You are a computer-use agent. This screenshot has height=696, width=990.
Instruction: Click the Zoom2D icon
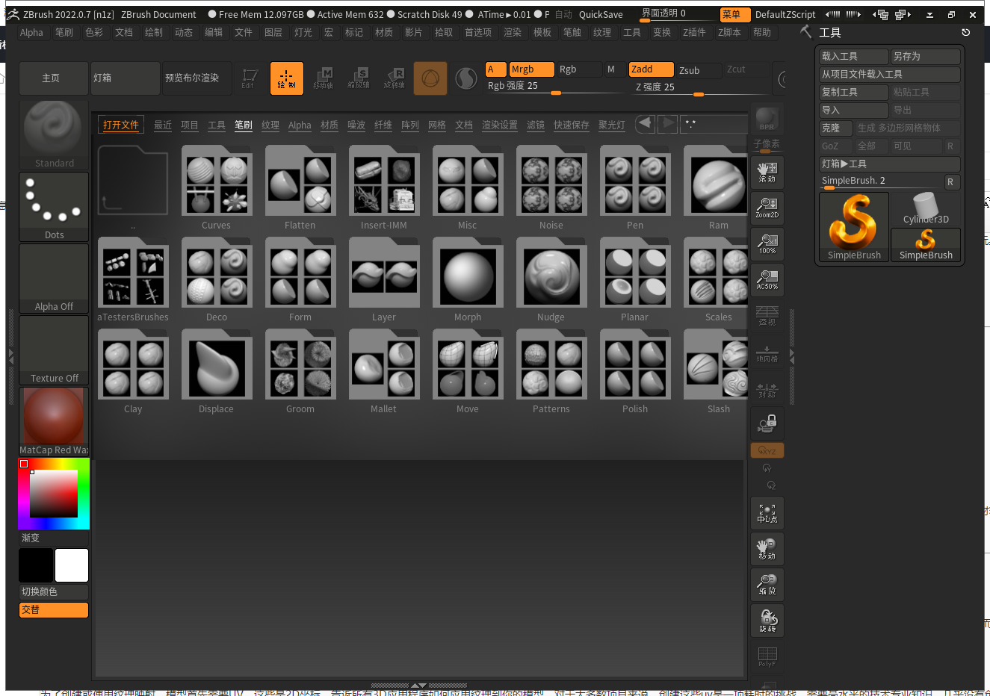pos(767,208)
